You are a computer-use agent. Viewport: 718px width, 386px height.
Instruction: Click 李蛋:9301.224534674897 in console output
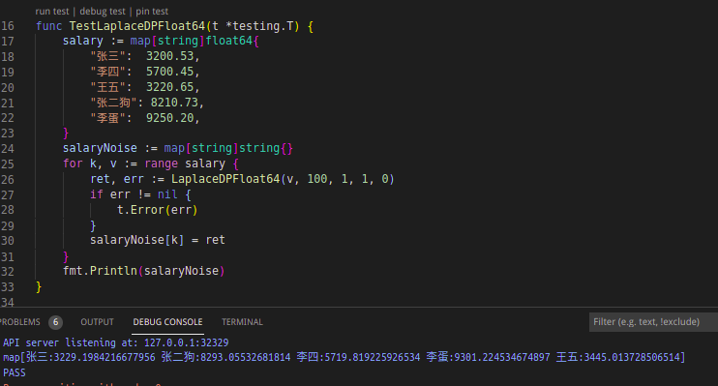488,357
